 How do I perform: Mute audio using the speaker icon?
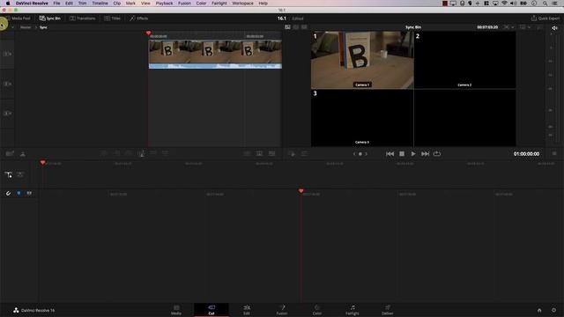554,27
